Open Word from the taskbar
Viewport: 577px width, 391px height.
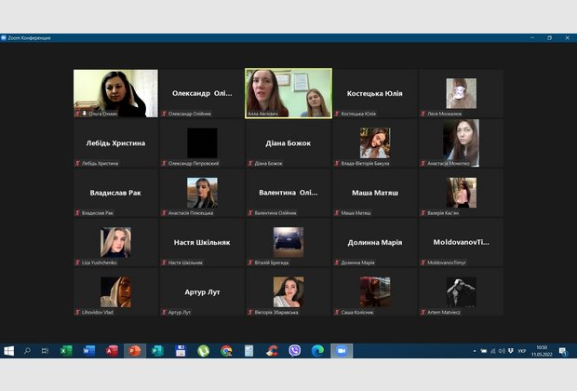click(89, 351)
